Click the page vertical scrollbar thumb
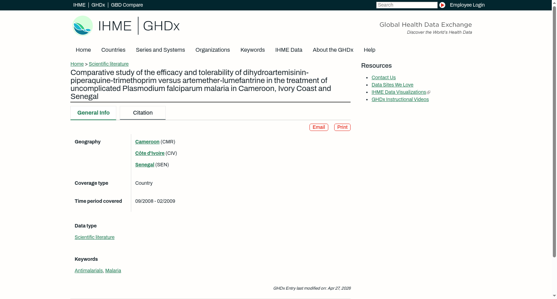557x299 pixels. [x=554, y=131]
